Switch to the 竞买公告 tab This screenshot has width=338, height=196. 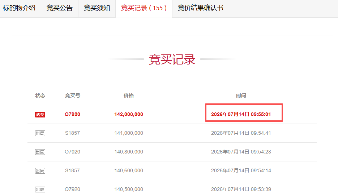click(60, 8)
